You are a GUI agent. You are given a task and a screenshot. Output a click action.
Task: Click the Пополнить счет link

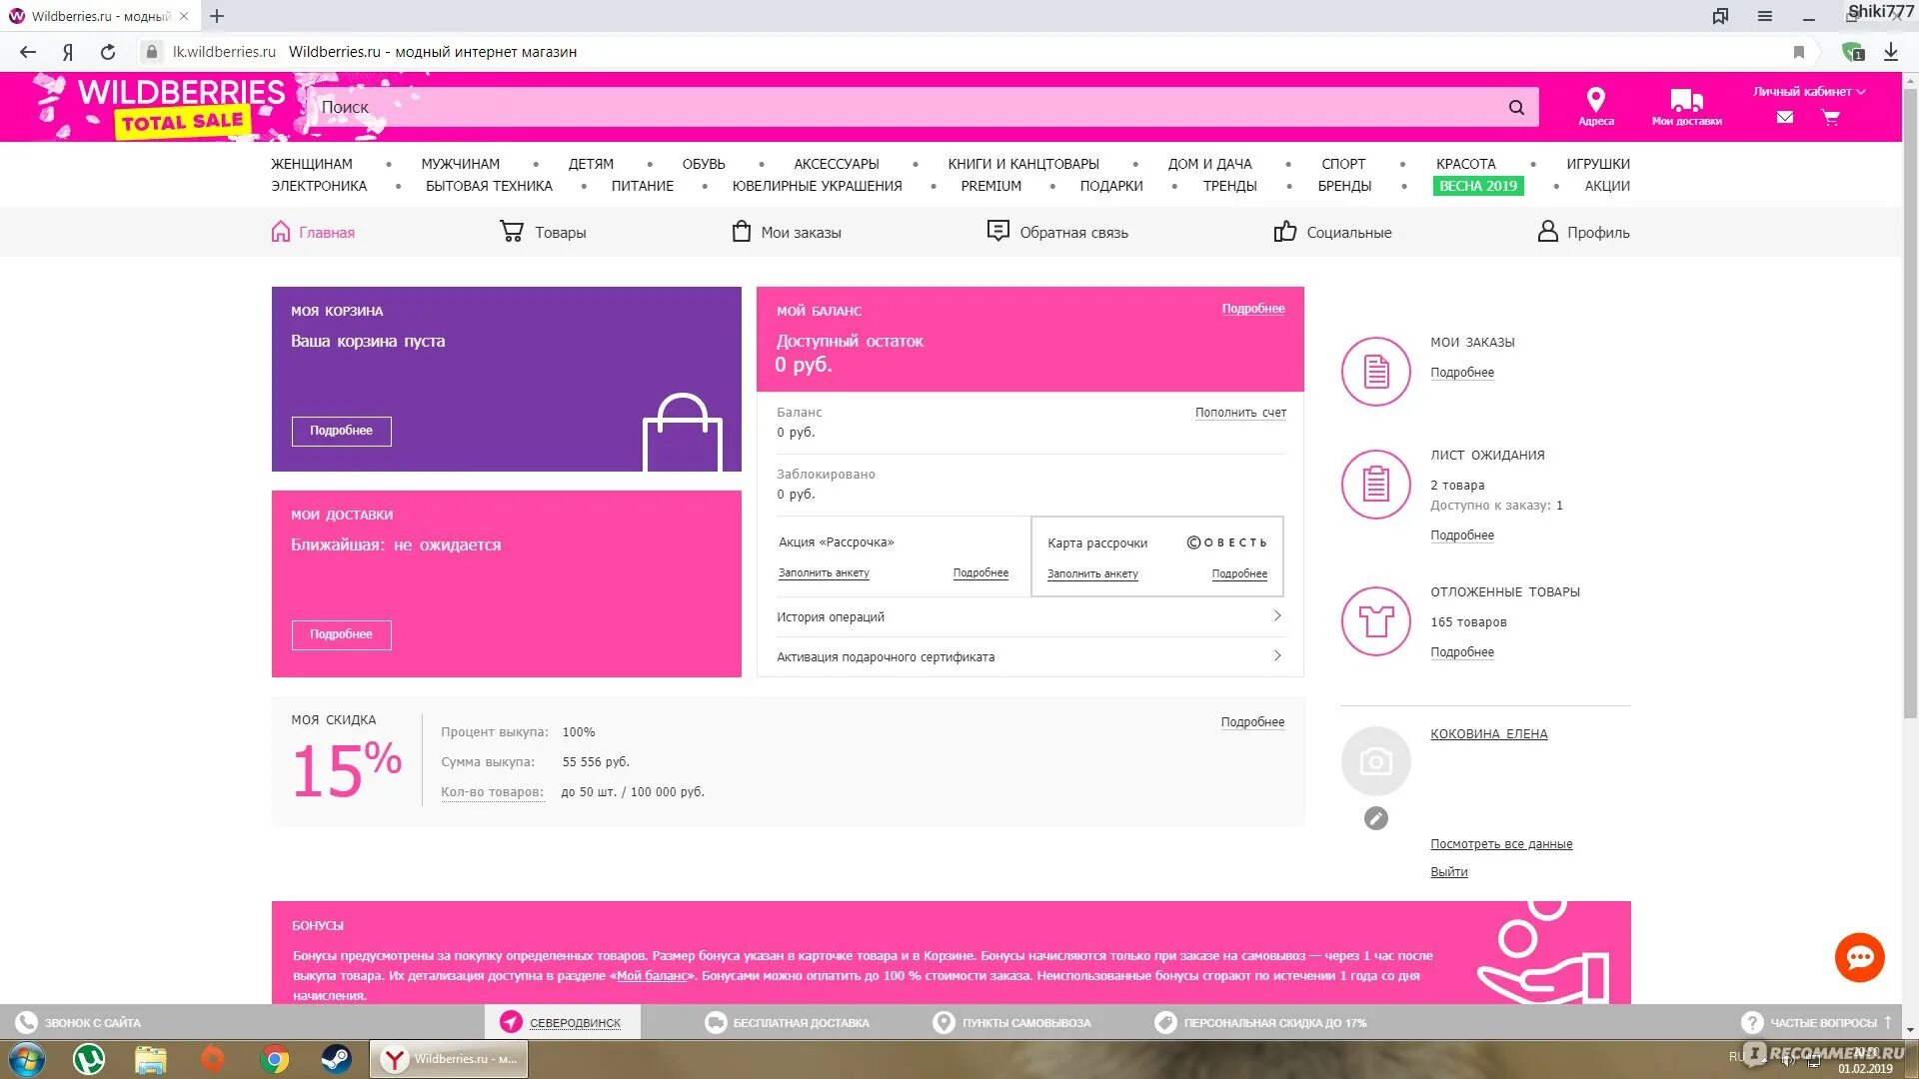point(1240,413)
